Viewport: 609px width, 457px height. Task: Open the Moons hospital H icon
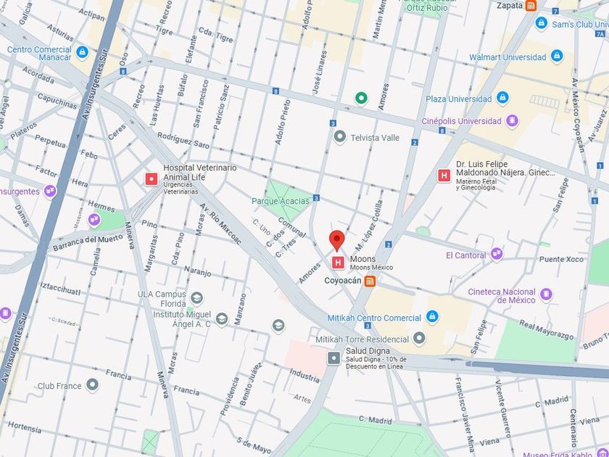point(338,263)
